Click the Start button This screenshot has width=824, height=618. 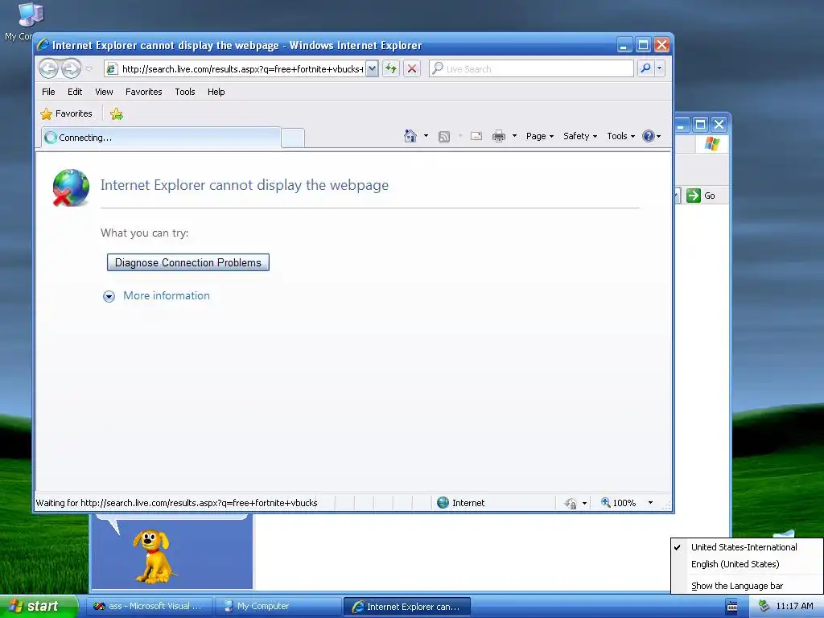39,606
